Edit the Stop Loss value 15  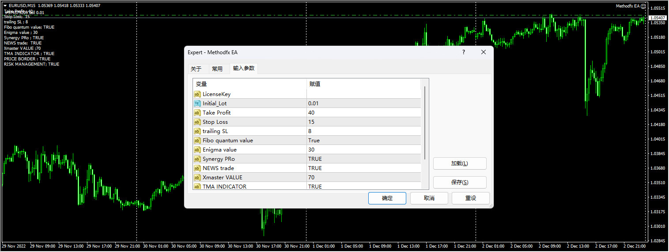pos(364,122)
